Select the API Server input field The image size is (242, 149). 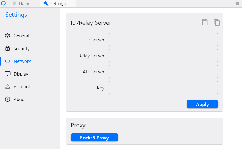point(163,72)
